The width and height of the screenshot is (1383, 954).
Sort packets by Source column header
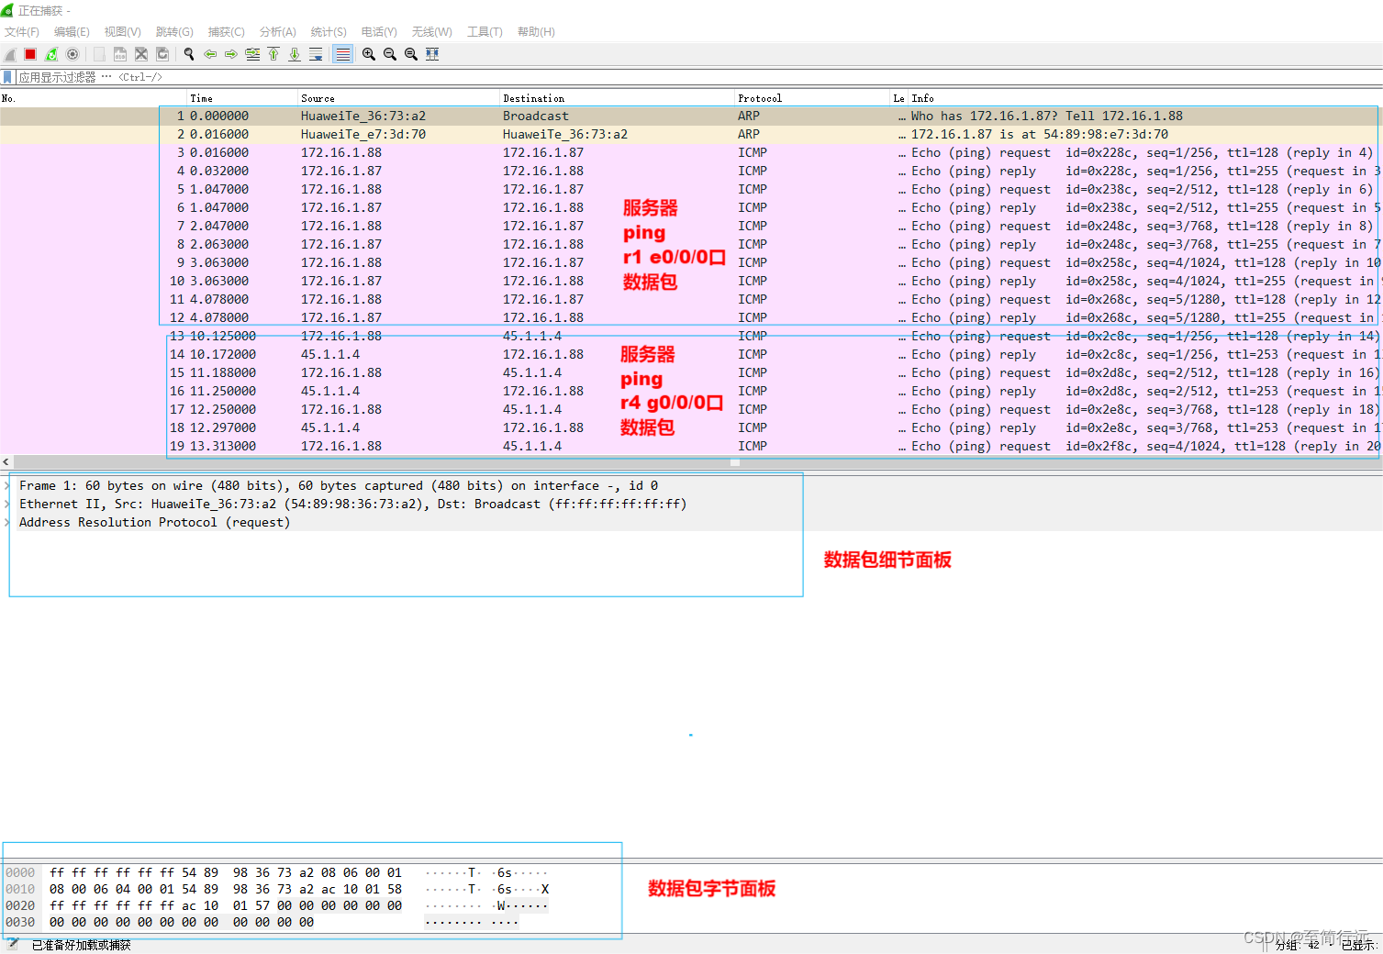399,98
